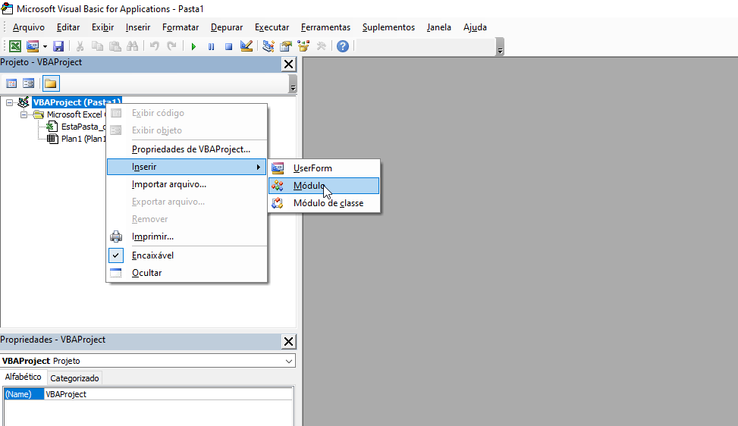Click the Undo arrow icon
Viewport: 738px width, 426px height.
tap(155, 46)
